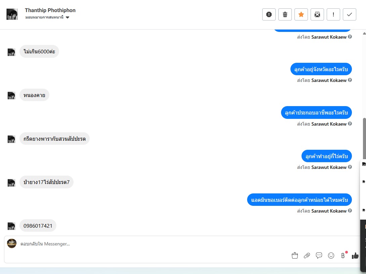Click Thanthip Phothiphon header avatar
Viewport: 366px width, 274px height.
tap(12, 14)
